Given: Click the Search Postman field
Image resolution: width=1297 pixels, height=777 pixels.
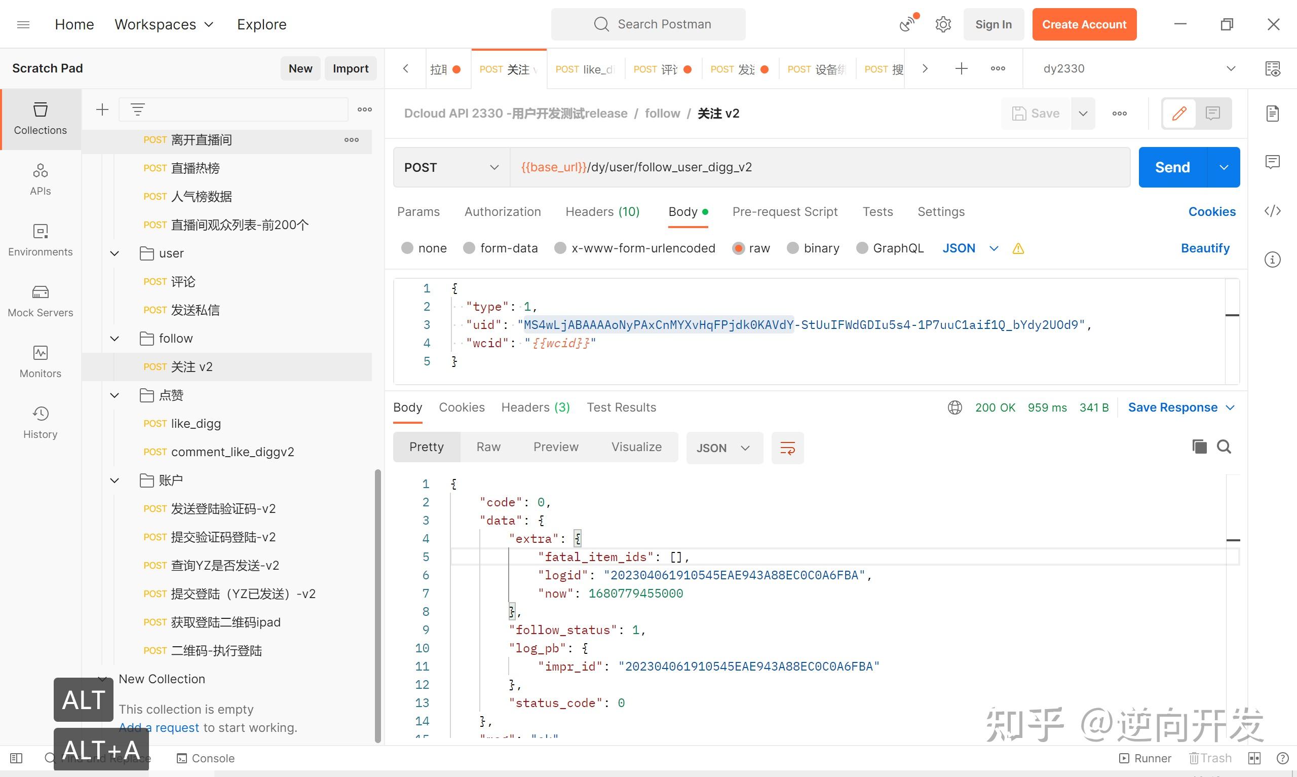Looking at the screenshot, I should (x=648, y=25).
